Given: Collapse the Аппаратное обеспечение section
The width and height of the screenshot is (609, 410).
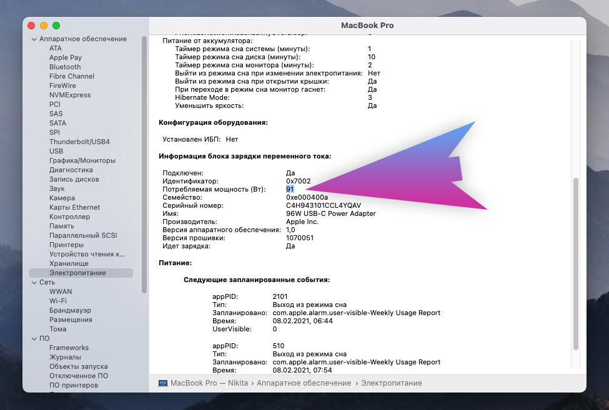Looking at the screenshot, I should pos(34,39).
